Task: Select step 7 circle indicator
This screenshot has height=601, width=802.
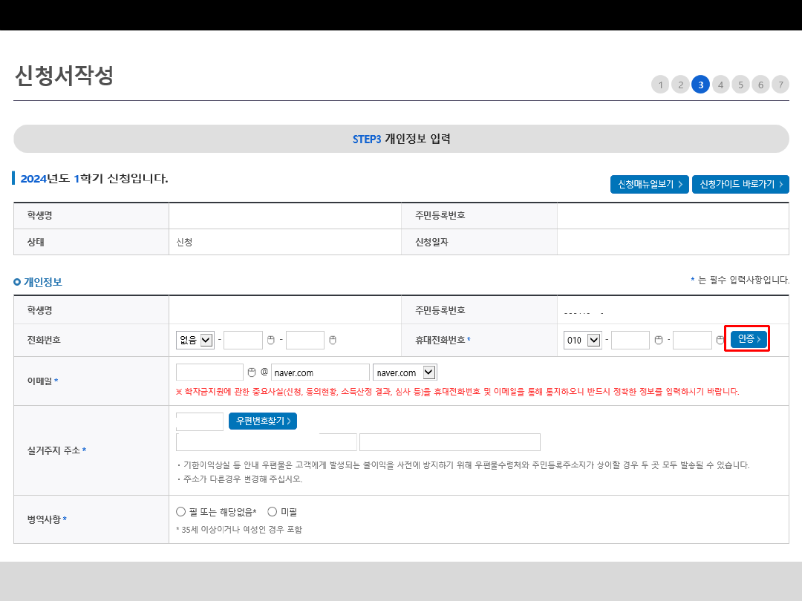Action: point(780,85)
